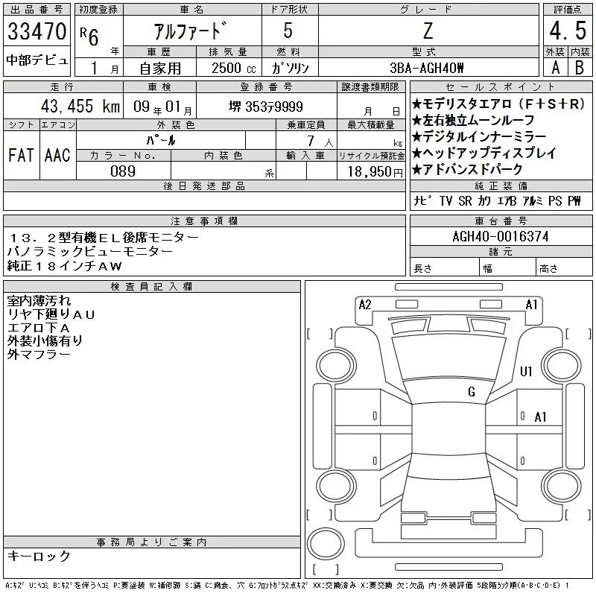Select the color number 089

tap(123, 171)
